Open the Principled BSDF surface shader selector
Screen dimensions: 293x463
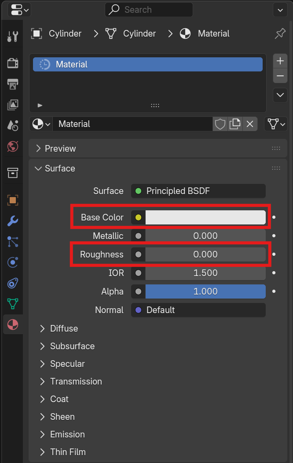(198, 191)
